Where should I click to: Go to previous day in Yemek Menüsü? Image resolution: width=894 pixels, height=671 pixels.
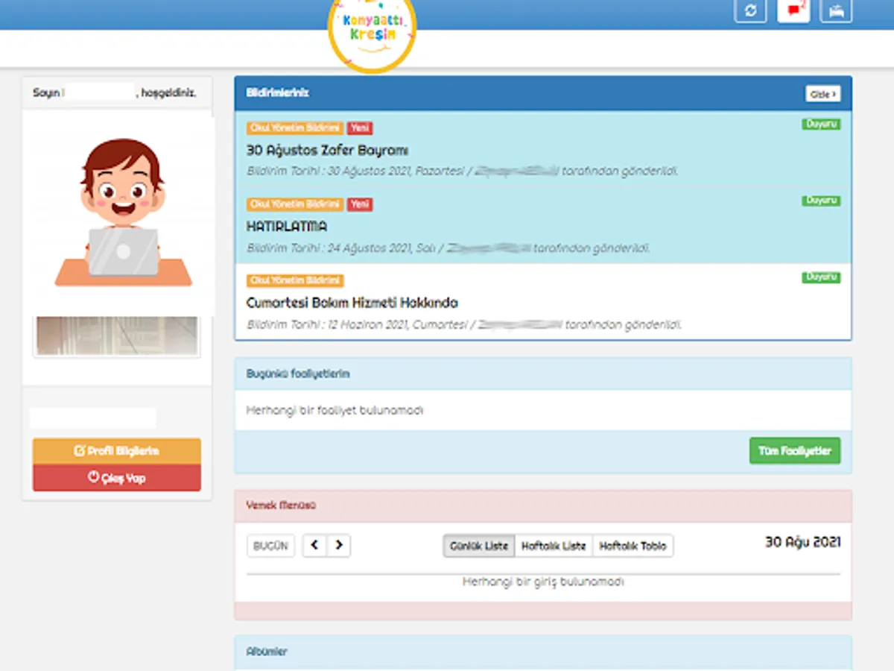pyautogui.click(x=314, y=546)
